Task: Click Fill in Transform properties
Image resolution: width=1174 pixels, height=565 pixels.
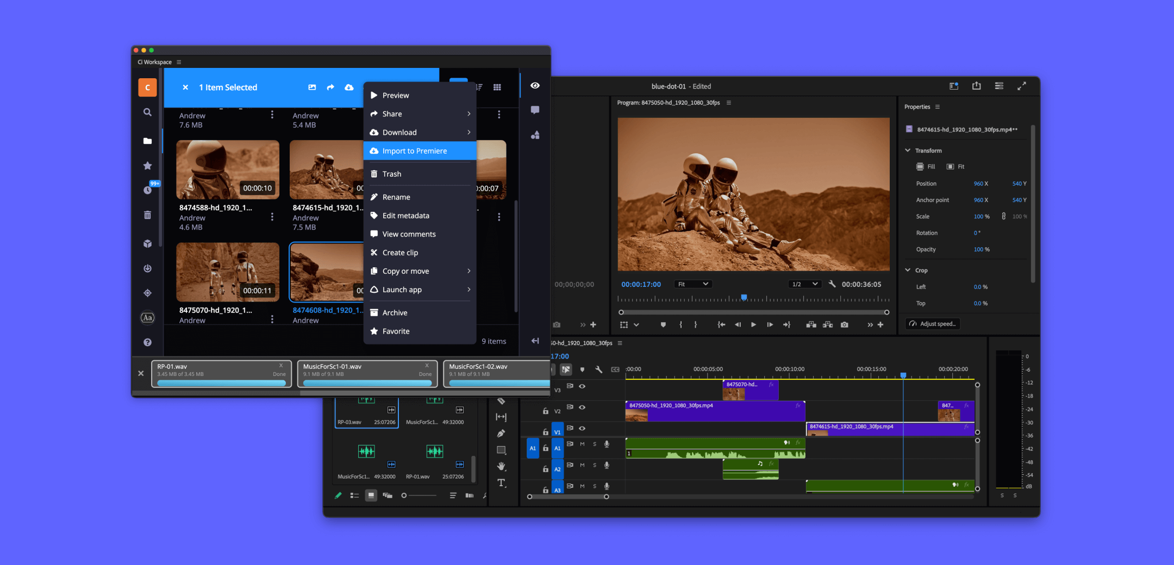Action: point(926,167)
